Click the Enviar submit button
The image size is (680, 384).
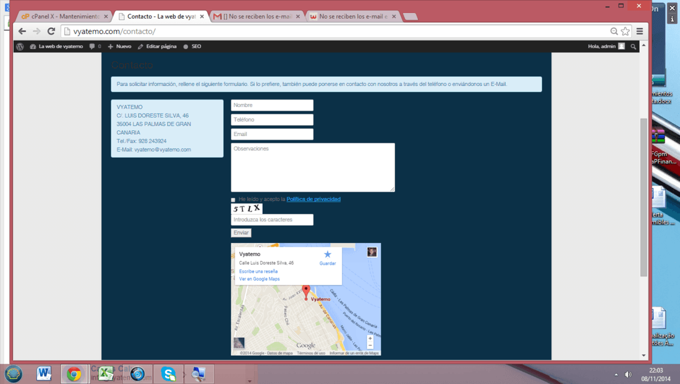point(241,233)
